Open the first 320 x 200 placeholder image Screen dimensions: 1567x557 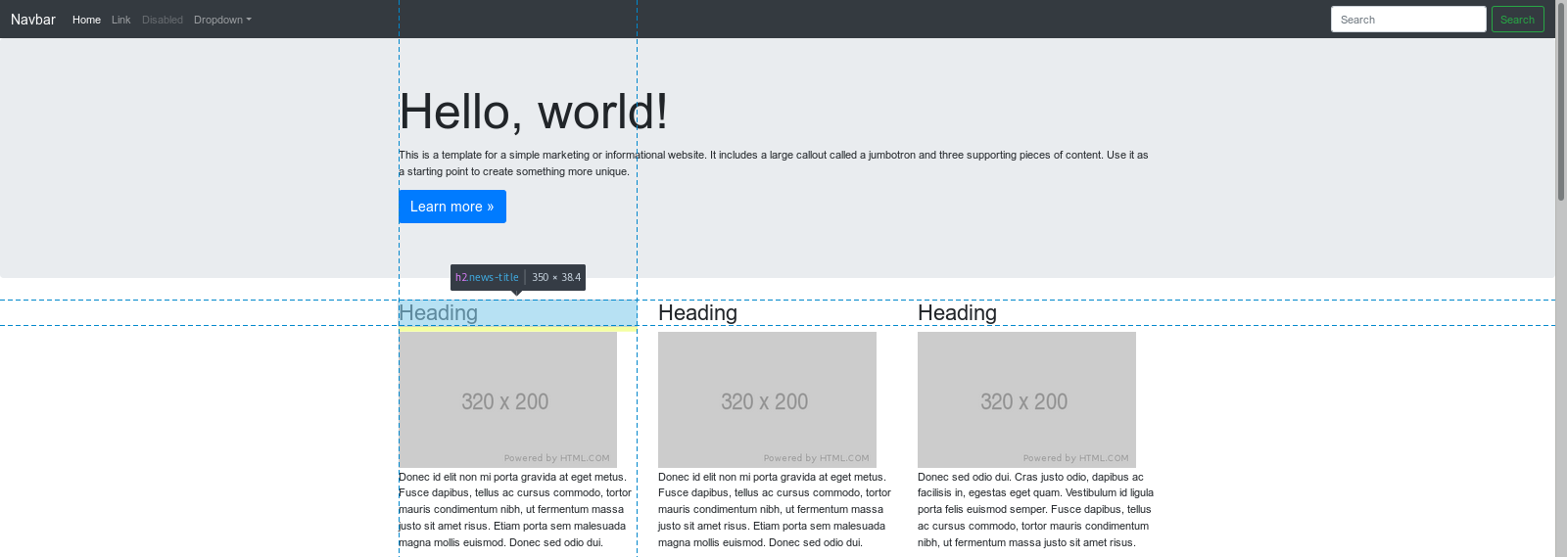507,399
